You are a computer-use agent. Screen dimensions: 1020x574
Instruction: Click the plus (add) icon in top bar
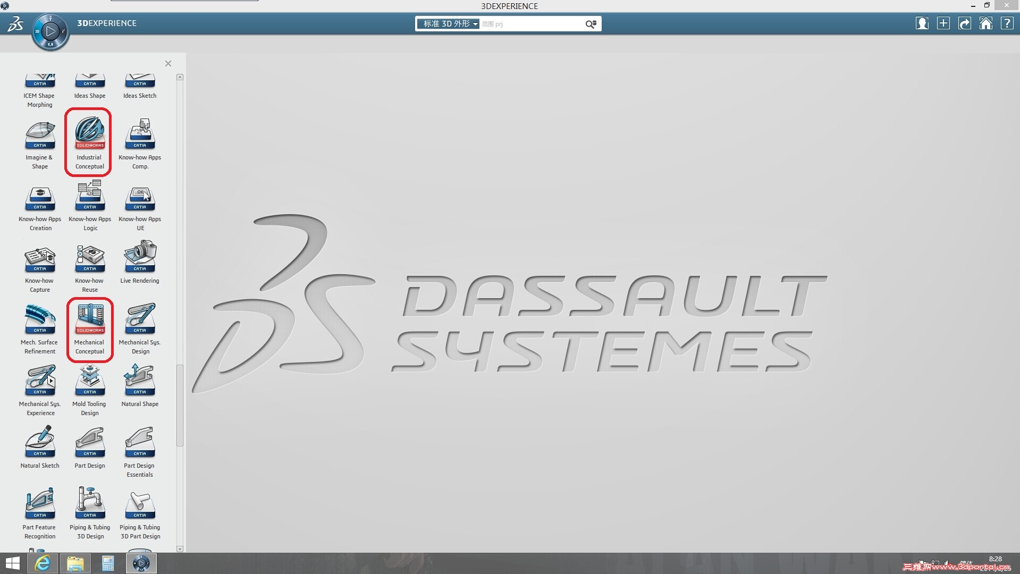point(943,23)
